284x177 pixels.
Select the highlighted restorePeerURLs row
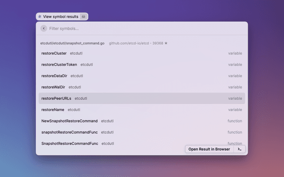[56, 98]
